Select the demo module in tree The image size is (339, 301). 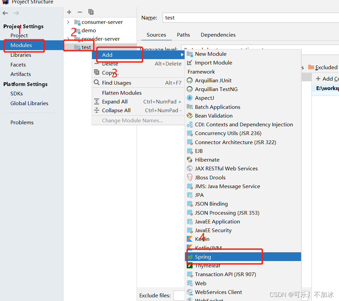pos(89,31)
